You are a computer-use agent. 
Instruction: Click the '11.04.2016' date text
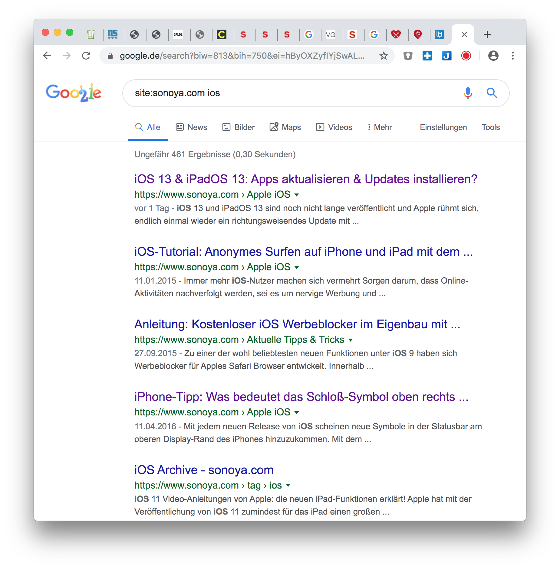[155, 426]
